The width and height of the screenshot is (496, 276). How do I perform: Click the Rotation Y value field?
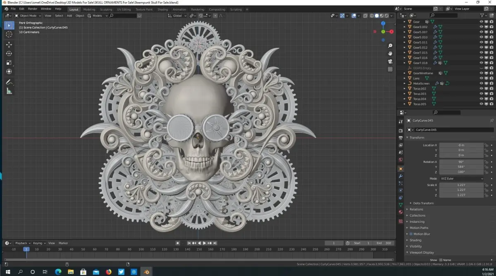[x=461, y=167]
